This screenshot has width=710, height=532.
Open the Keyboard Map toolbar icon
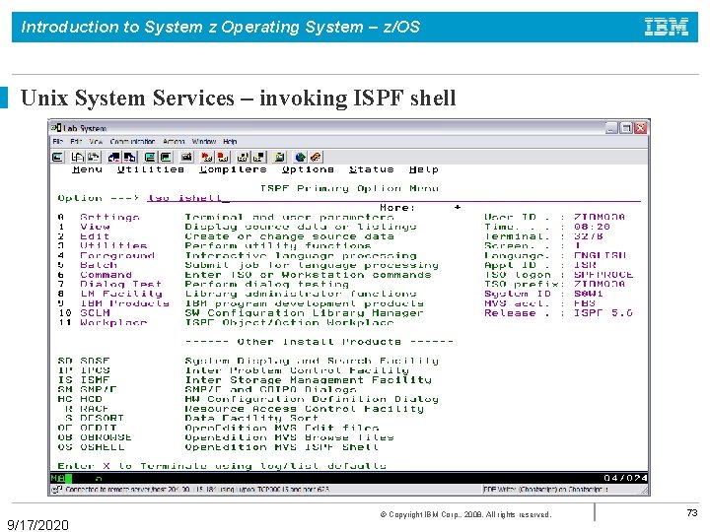[x=186, y=157]
